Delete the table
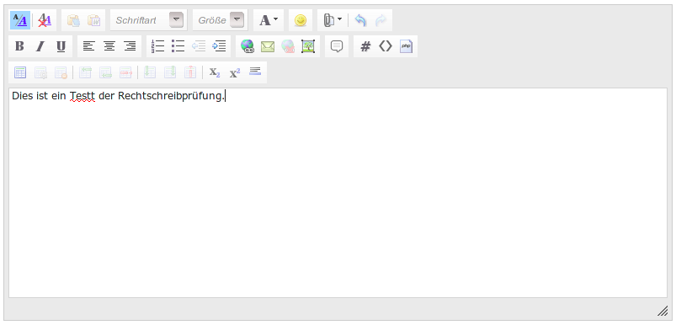Image resolution: width=676 pixels, height=325 pixels. [x=61, y=72]
